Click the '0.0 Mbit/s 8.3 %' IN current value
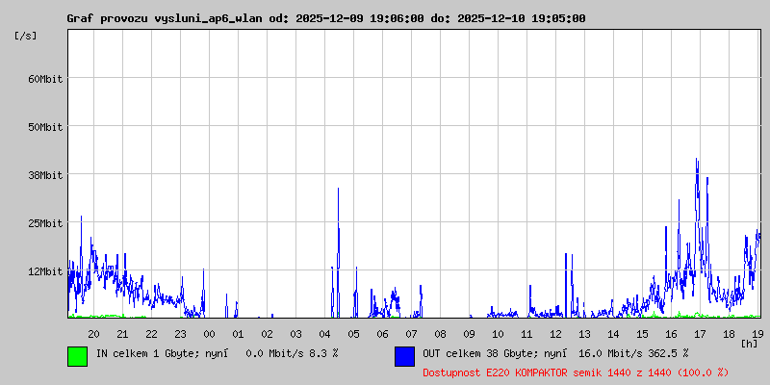 coord(292,353)
